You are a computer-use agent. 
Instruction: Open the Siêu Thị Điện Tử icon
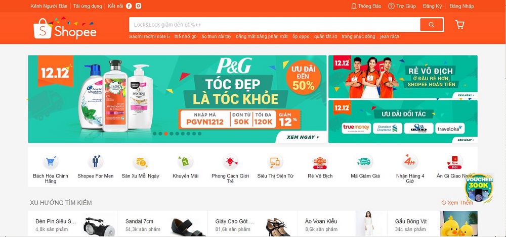coord(275,161)
